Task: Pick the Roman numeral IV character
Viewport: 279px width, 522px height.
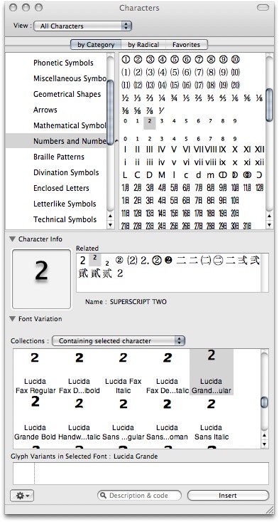Action: [162, 150]
